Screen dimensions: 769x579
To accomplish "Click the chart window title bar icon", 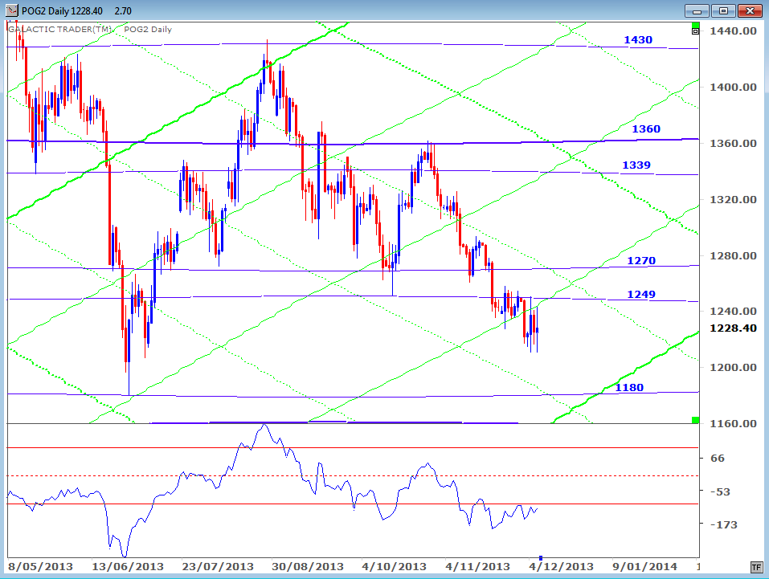I will click(12, 10).
